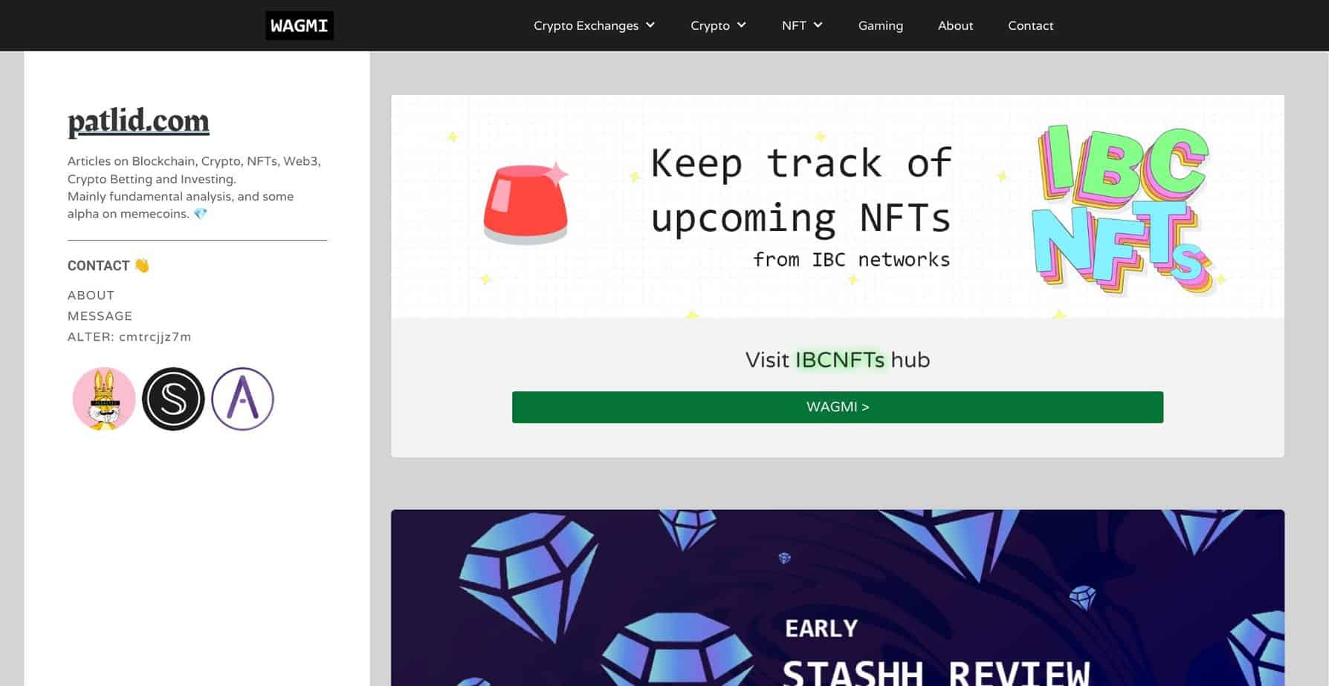Open the ABOUT link in sidebar
The image size is (1329, 686).
[91, 295]
